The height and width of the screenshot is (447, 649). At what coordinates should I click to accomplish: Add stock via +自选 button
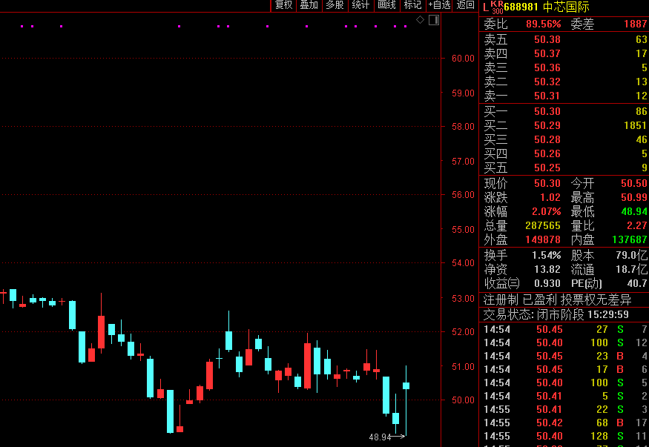[439, 5]
